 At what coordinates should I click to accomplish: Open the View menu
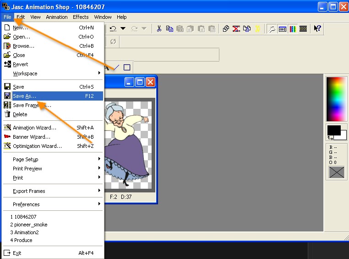click(35, 17)
